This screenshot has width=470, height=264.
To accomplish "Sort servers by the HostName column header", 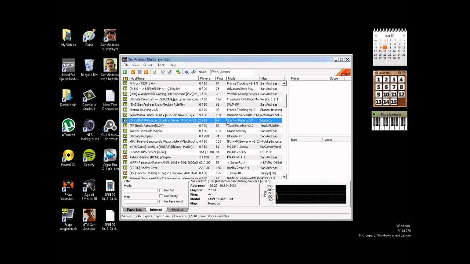I will pos(164,78).
